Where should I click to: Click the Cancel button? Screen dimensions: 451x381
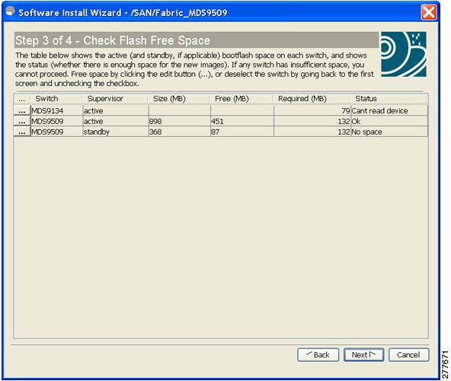coord(408,355)
